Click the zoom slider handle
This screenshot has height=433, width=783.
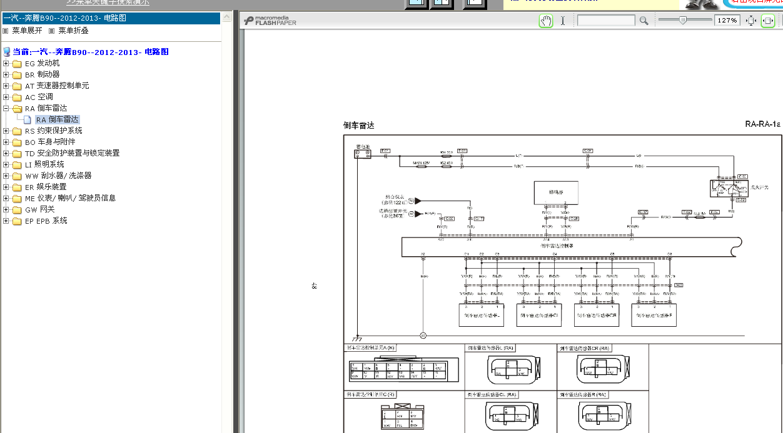click(x=683, y=20)
